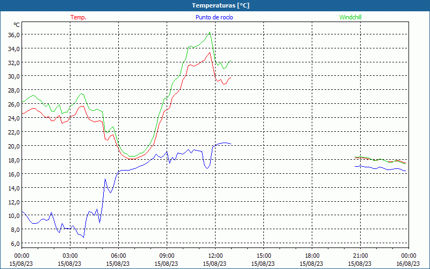Click the '22,0' y-axis value
Viewport: 430px width, 269px height.
pos(14,132)
